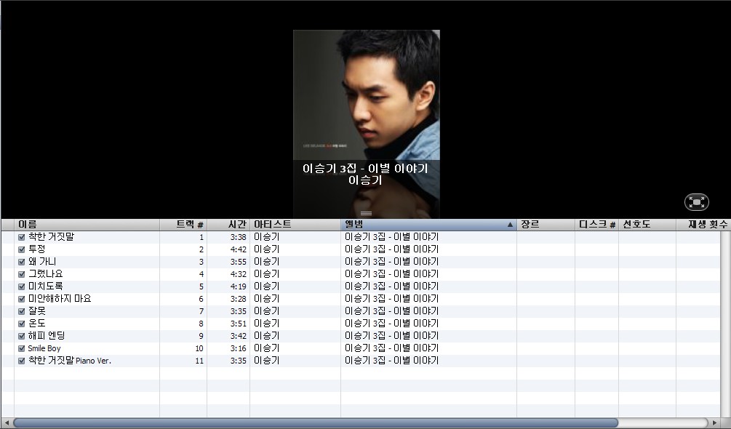Sort by the 장르 column header
The height and width of the screenshot is (429, 731).
546,225
